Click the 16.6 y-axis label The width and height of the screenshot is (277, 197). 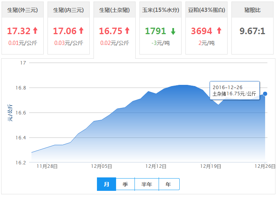pyautogui.click(x=21, y=113)
